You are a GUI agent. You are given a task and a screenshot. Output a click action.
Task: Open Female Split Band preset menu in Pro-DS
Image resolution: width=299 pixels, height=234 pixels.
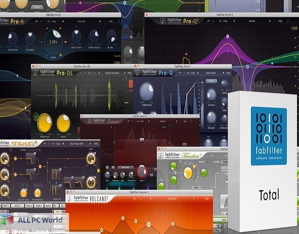tap(112, 73)
